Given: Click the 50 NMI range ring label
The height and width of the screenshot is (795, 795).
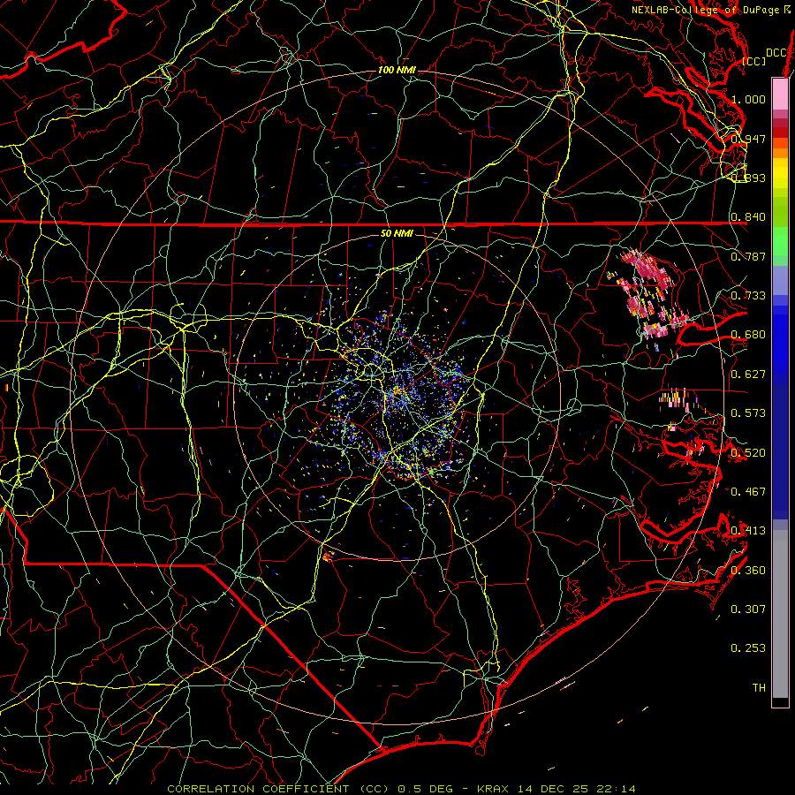Looking at the screenshot, I should click(397, 233).
